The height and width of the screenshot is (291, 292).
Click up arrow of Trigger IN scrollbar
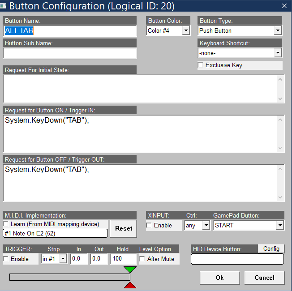click(280, 120)
